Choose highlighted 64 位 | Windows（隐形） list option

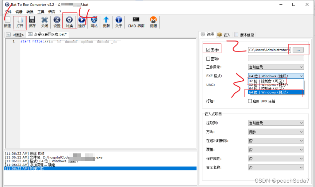[x=276, y=92]
